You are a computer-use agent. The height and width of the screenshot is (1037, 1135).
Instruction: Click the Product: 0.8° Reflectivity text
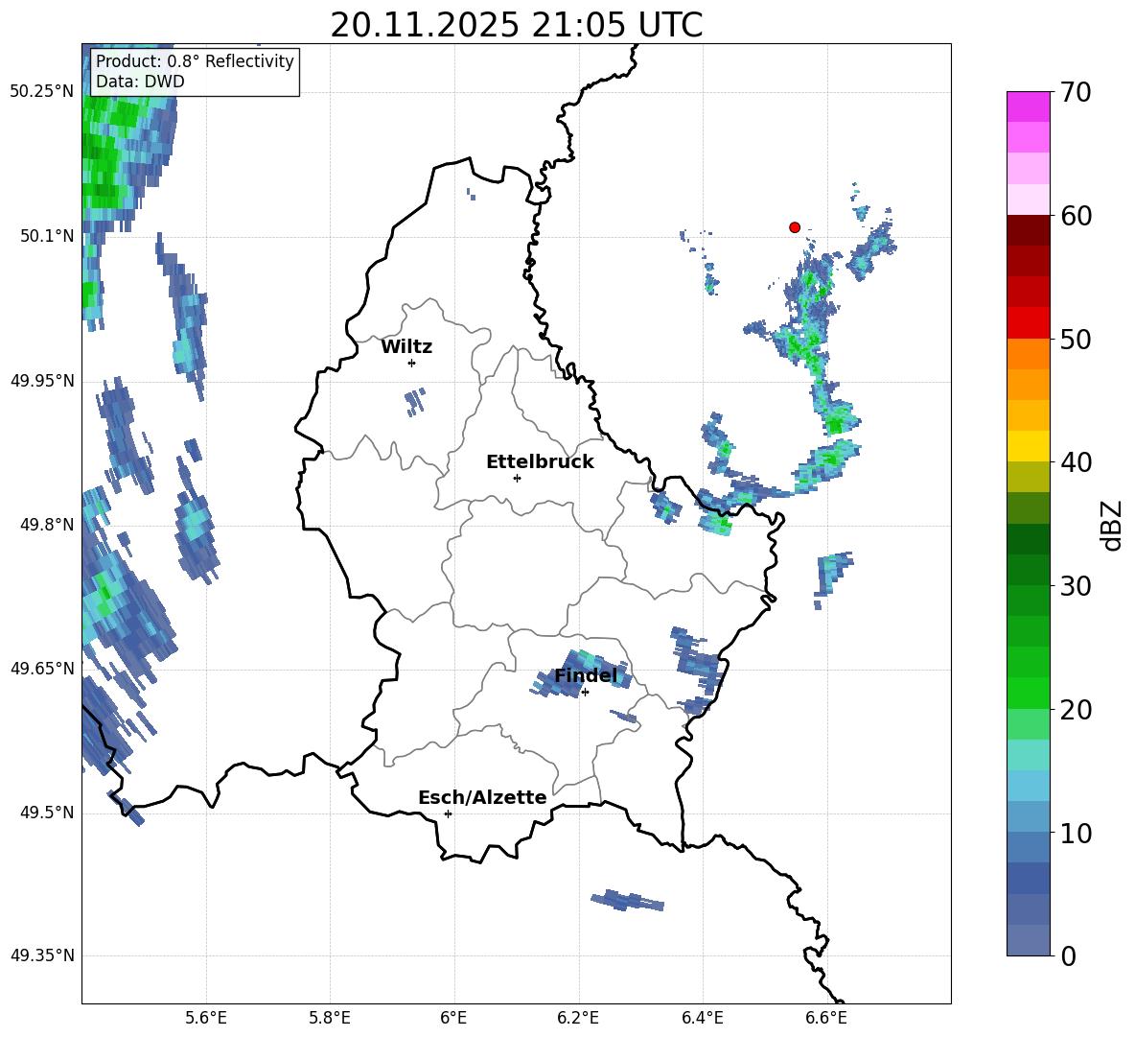pyautogui.click(x=195, y=60)
